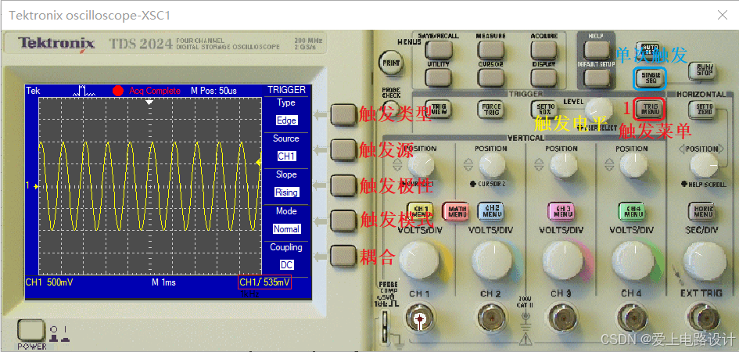The width and height of the screenshot is (739, 352).
Task: Click the 'M 1ms' timebase readout
Action: coord(163,282)
